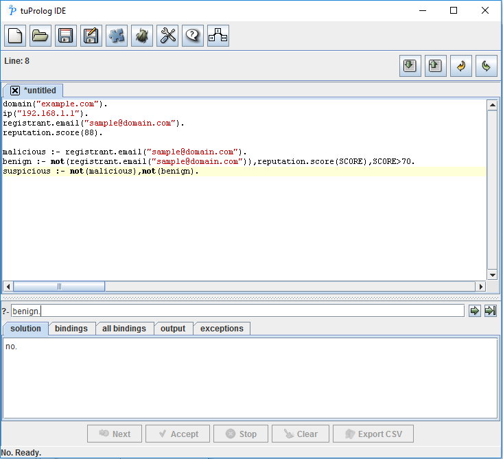This screenshot has width=503, height=459.
Task: Open the About question mark icon
Action: (193, 36)
